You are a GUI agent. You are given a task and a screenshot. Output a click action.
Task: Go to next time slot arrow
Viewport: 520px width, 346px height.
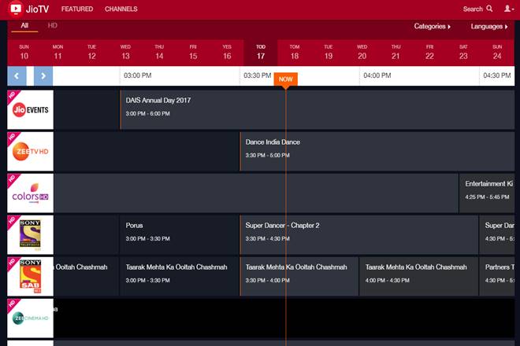click(x=43, y=75)
